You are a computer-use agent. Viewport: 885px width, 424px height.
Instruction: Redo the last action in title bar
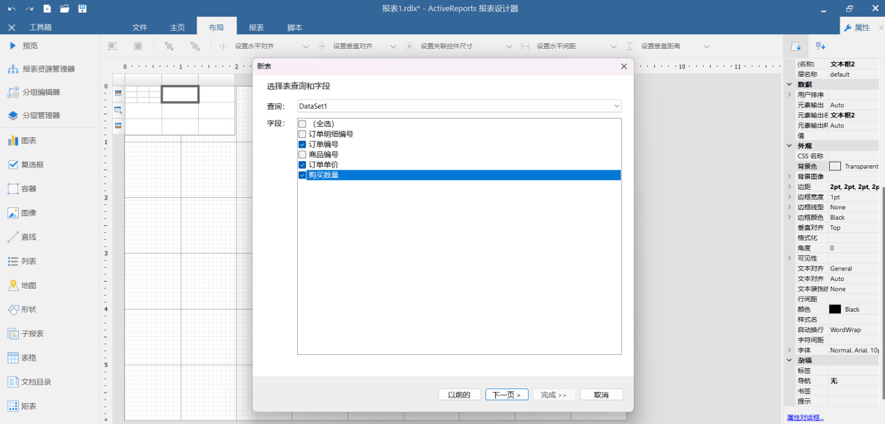click(29, 8)
